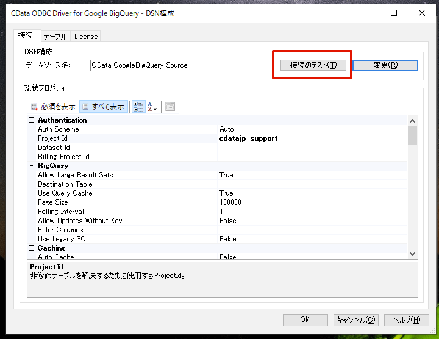This screenshot has height=339, width=439.
Task: Click the 接続のテスト(T) button
Action: (313, 65)
